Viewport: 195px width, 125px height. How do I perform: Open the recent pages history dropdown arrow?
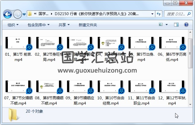click(24, 14)
